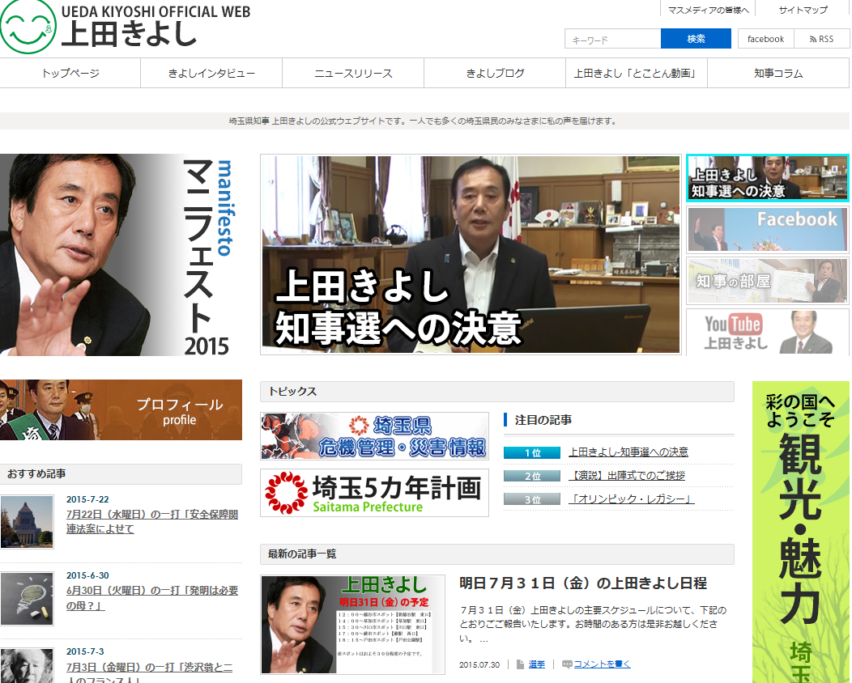
Task: Open the トップページ navigation tab
Action: click(70, 73)
